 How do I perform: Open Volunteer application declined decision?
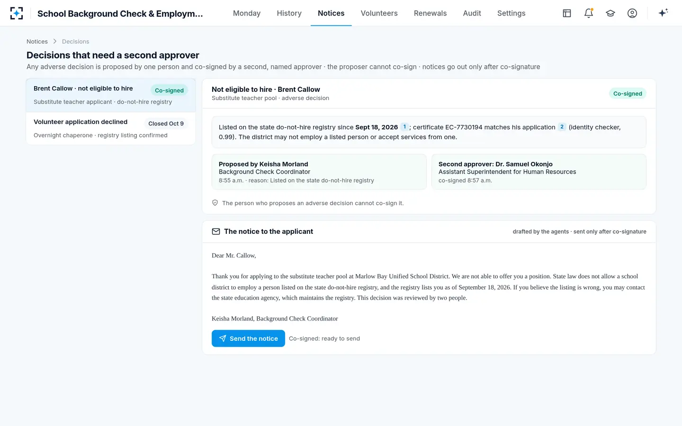(111, 128)
